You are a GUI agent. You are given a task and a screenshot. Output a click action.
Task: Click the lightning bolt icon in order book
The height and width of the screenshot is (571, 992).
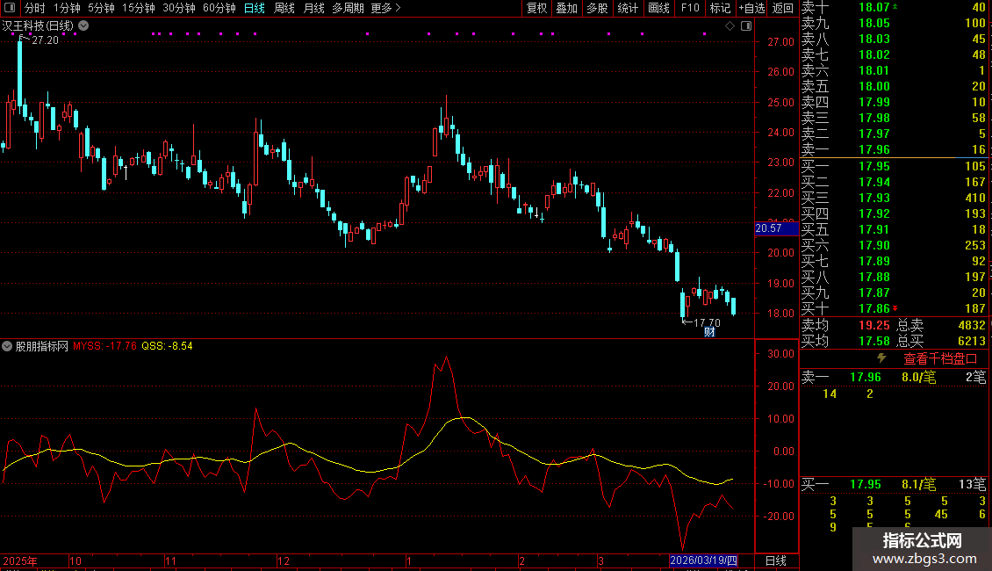[x=881, y=358]
